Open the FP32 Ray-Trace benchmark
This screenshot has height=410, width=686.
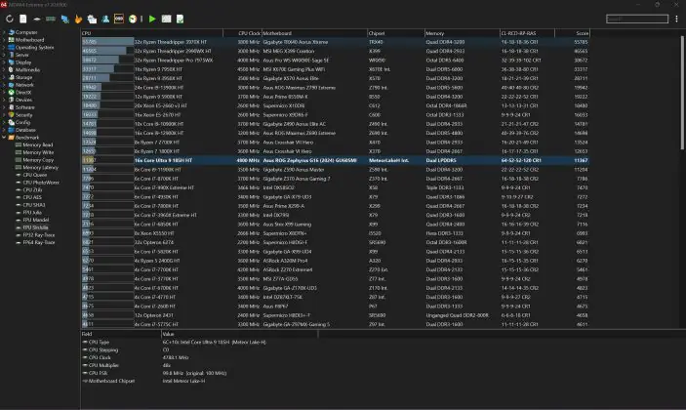[x=39, y=235]
